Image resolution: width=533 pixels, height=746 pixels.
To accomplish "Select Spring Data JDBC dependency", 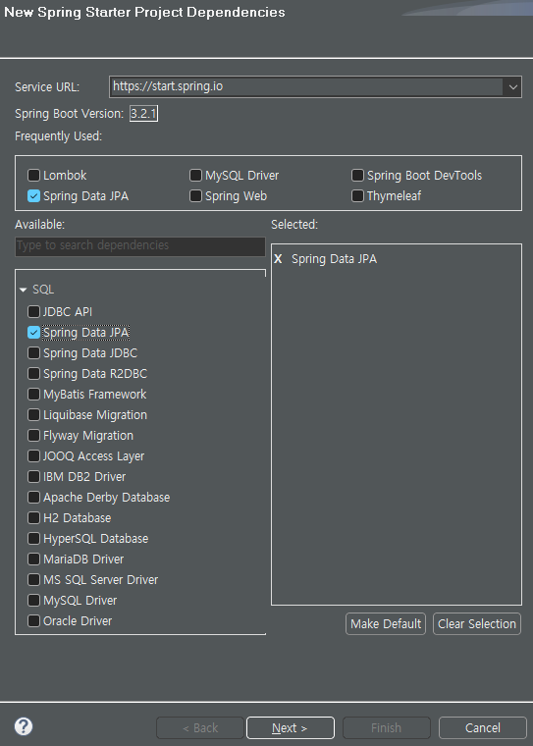I will (x=33, y=353).
